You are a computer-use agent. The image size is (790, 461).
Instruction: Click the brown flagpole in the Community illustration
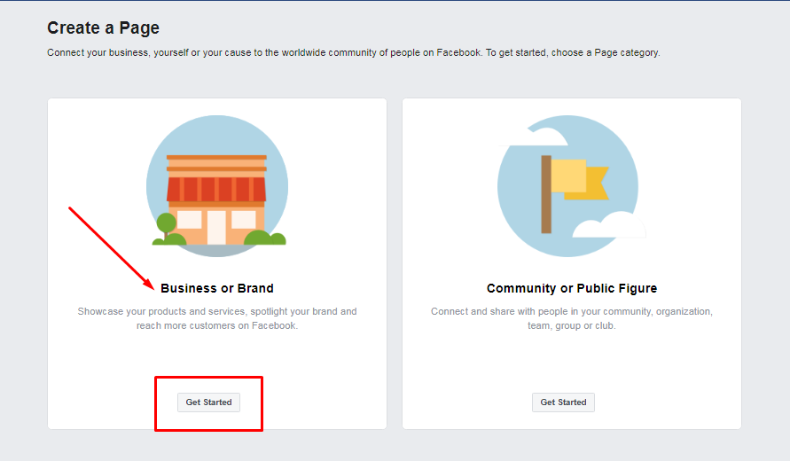tap(546, 194)
